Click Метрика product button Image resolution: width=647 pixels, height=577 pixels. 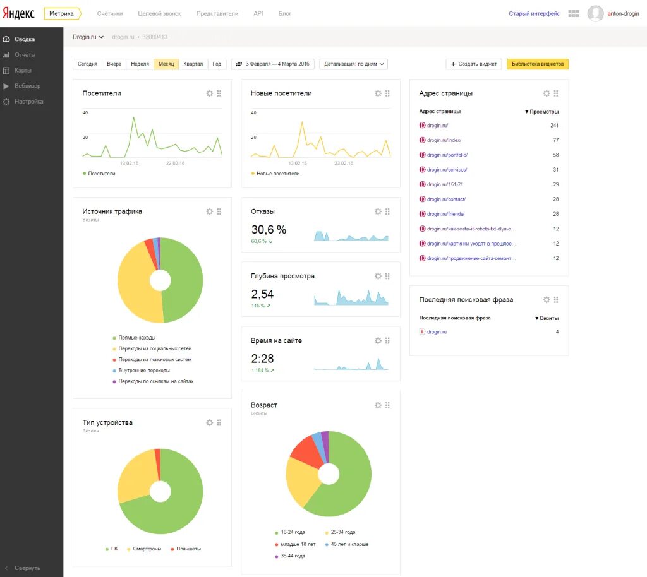(62, 14)
